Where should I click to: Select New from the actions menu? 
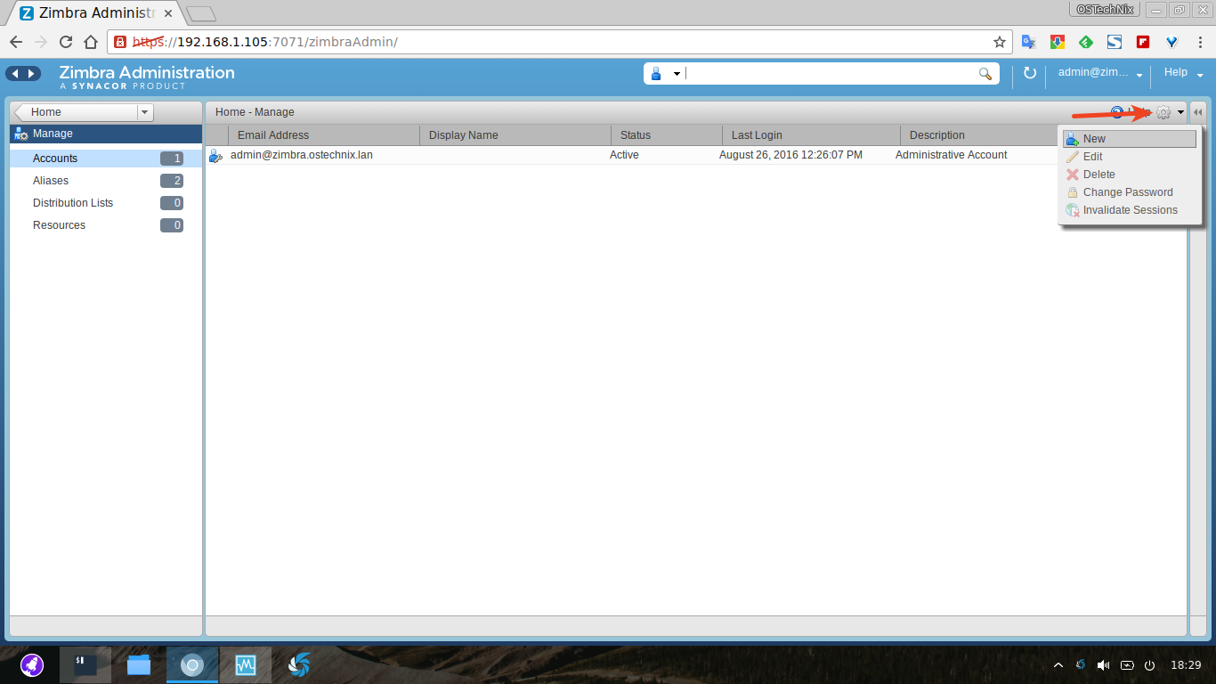tap(1129, 139)
